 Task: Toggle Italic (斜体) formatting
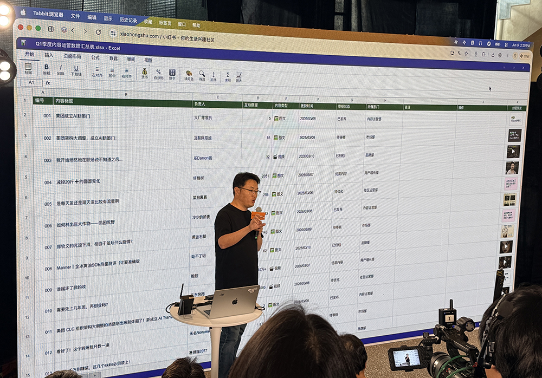61,69
